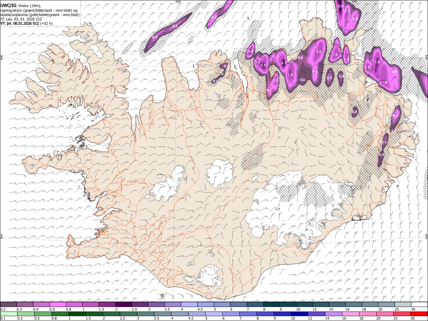Screen dimensions: 428x321
Task: Click the '0.2' label on upper legend
Action: click(x=3, y=309)
